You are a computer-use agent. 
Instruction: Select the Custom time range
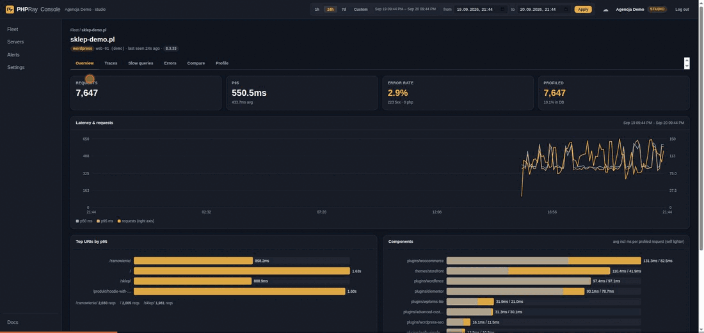coord(360,10)
